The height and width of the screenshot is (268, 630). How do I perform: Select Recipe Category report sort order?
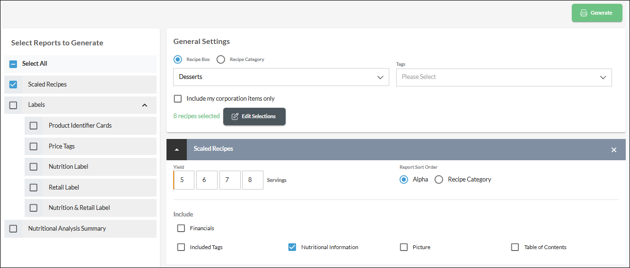pyautogui.click(x=439, y=180)
